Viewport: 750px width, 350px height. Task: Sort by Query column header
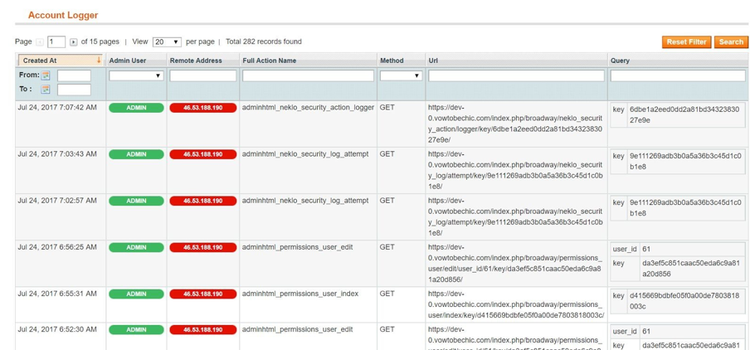pyautogui.click(x=620, y=61)
